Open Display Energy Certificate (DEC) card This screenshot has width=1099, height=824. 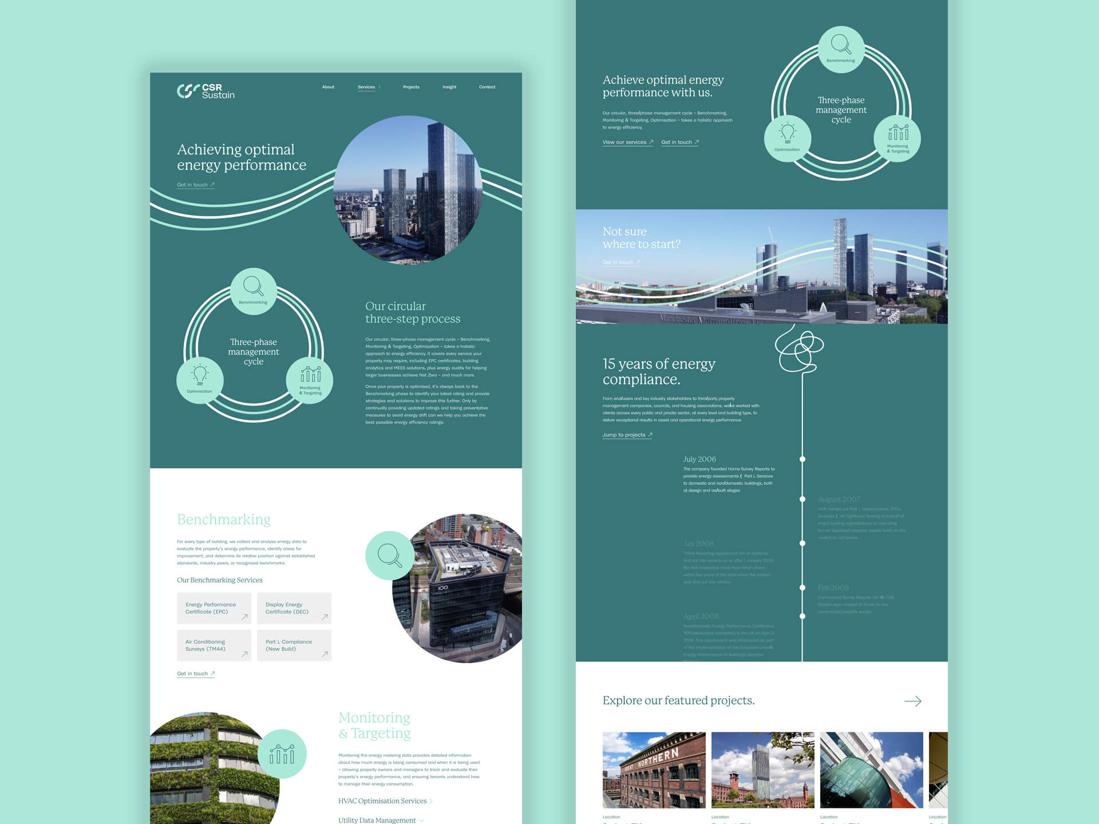pyautogui.click(x=294, y=608)
